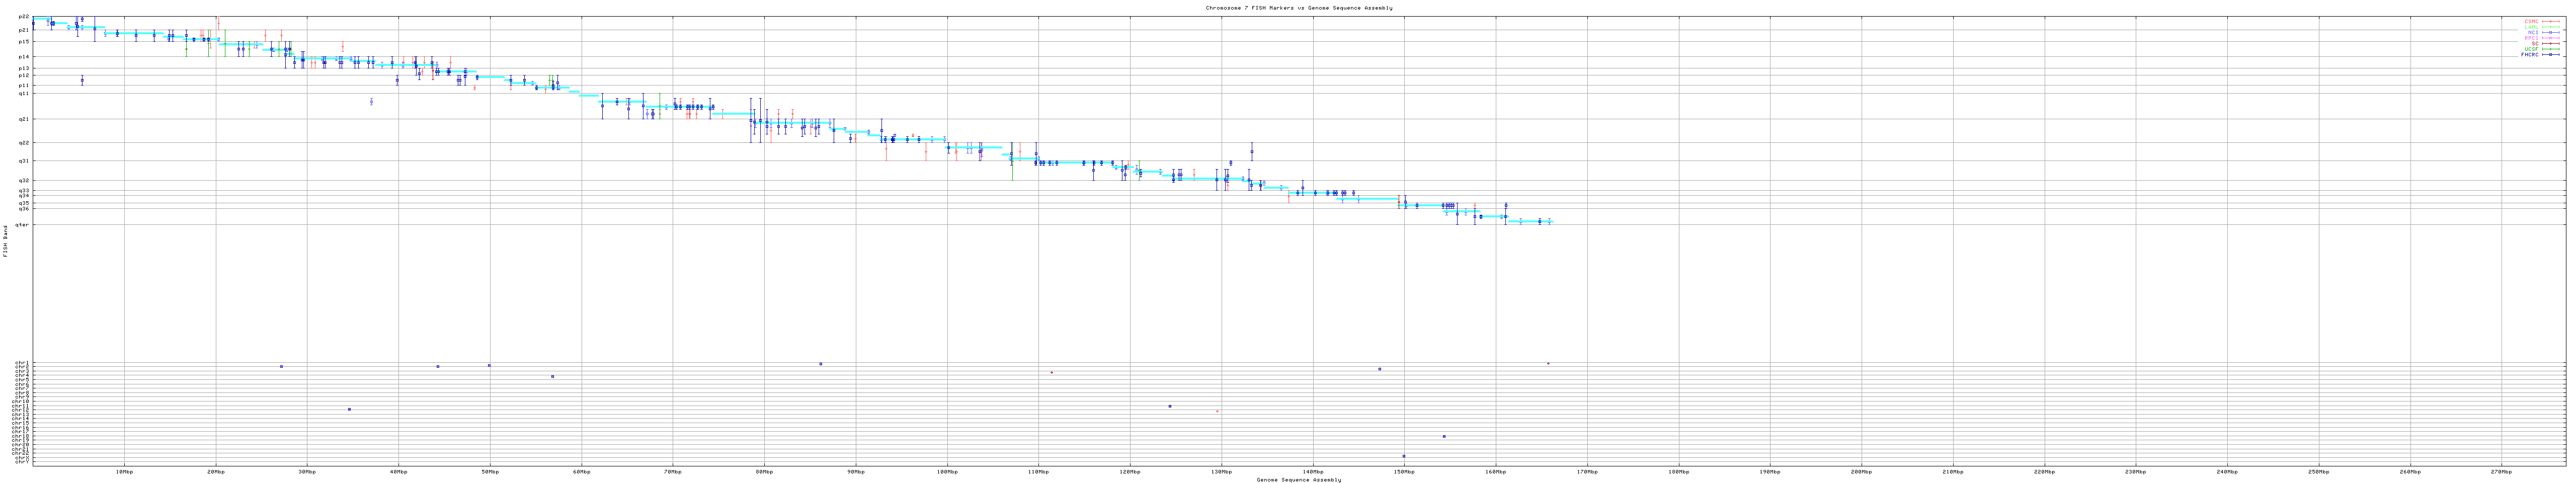Viewport: 2576px width, 483px height.
Task: Click the 200Mbp x-axis tick label
Action: pyautogui.click(x=1860, y=471)
